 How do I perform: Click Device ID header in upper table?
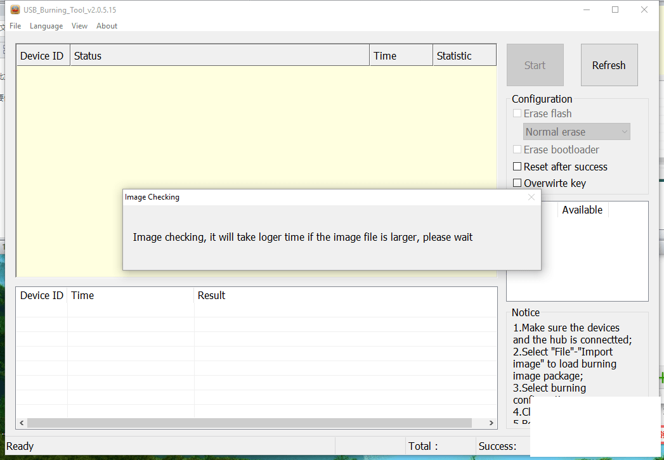coord(43,56)
